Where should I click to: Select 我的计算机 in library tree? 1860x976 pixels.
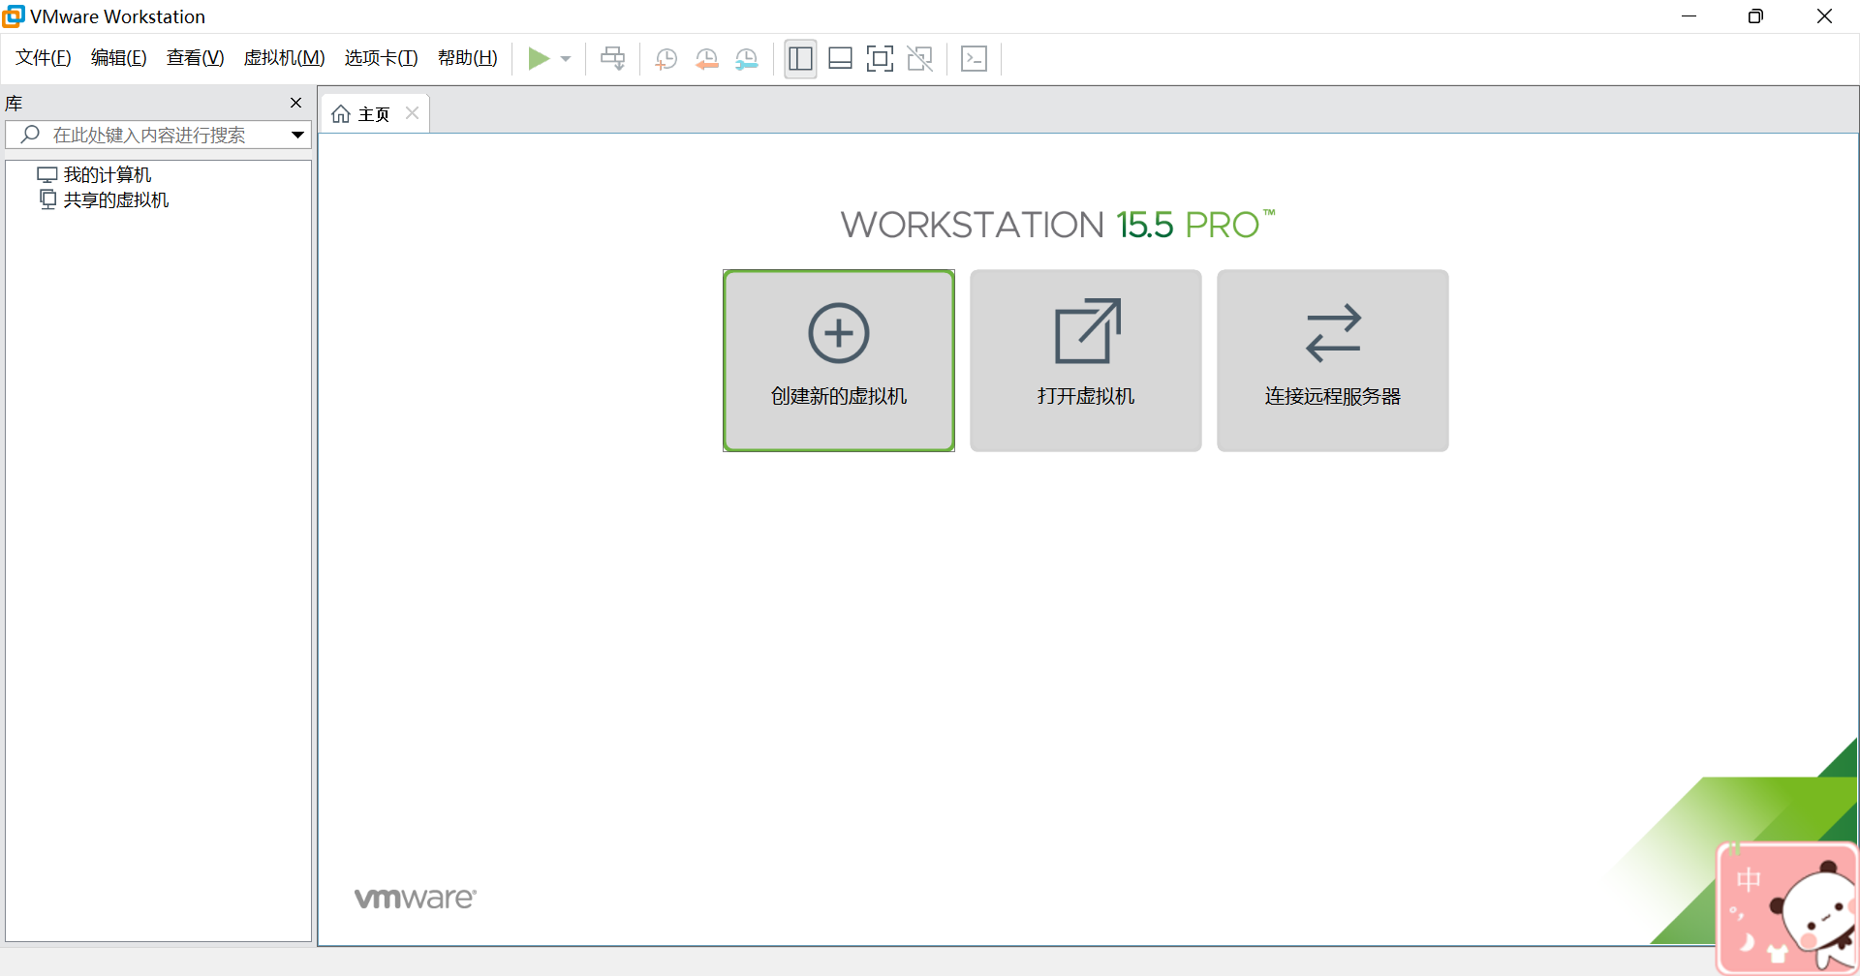tap(95, 175)
